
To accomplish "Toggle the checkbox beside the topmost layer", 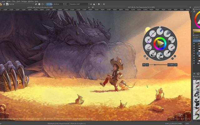I will (x=196, y=43).
